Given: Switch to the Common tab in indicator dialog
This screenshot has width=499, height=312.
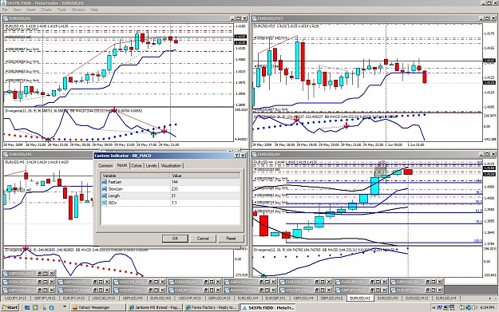Looking at the screenshot, I should pyautogui.click(x=105, y=166).
